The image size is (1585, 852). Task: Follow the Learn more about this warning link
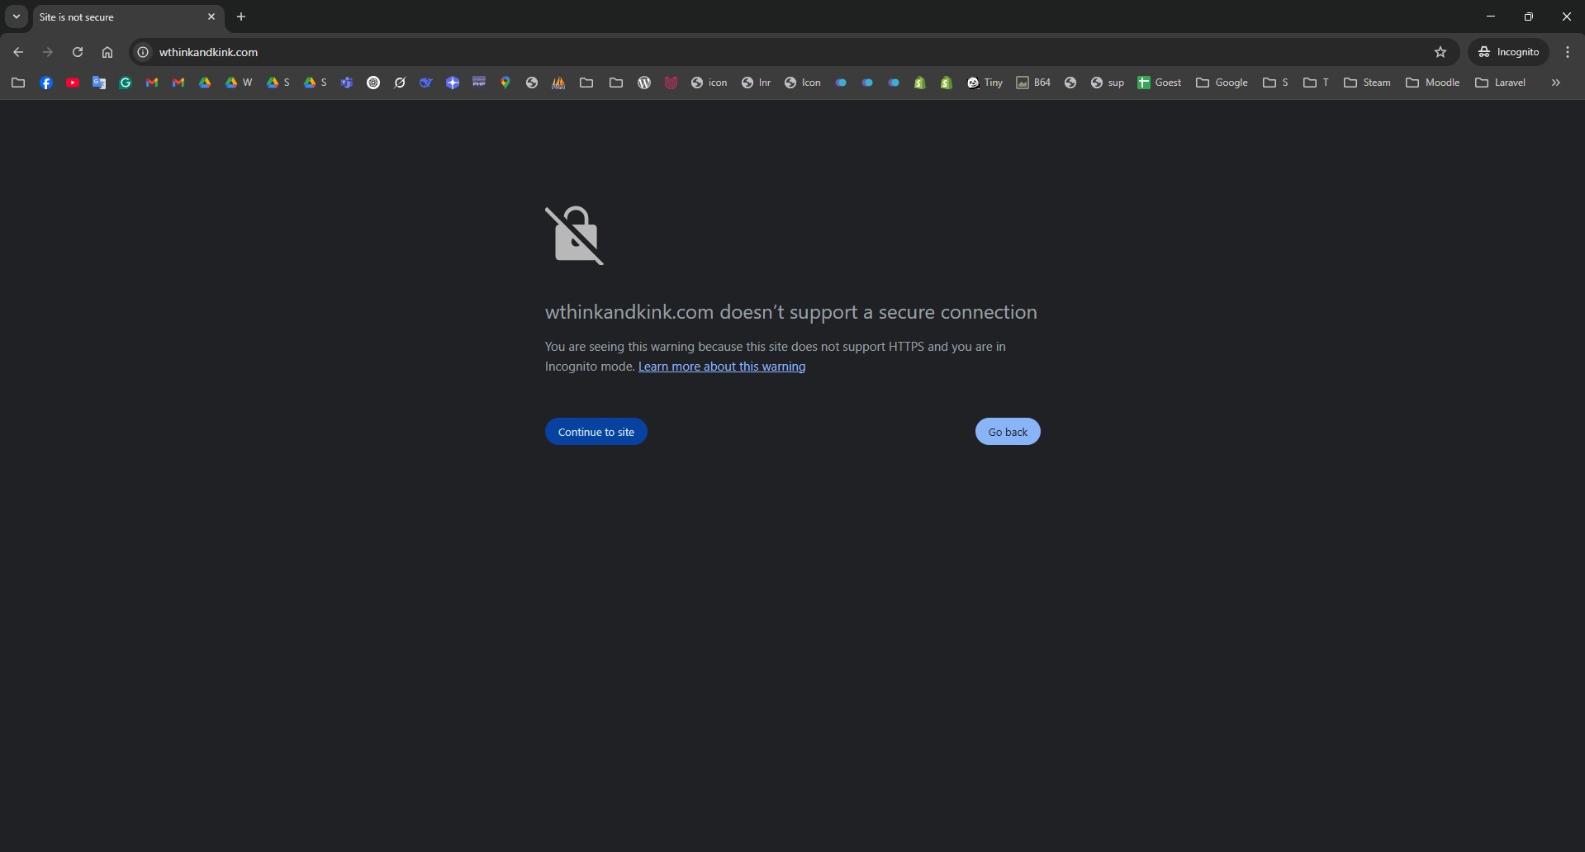(722, 367)
